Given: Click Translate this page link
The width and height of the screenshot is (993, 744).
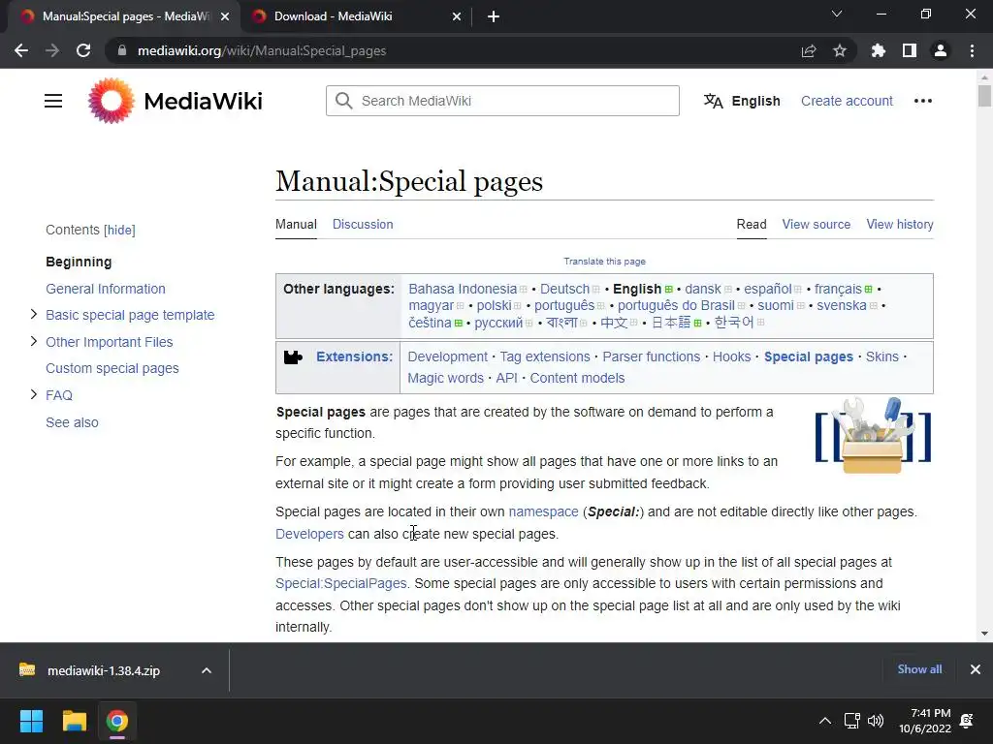Looking at the screenshot, I should 605,262.
